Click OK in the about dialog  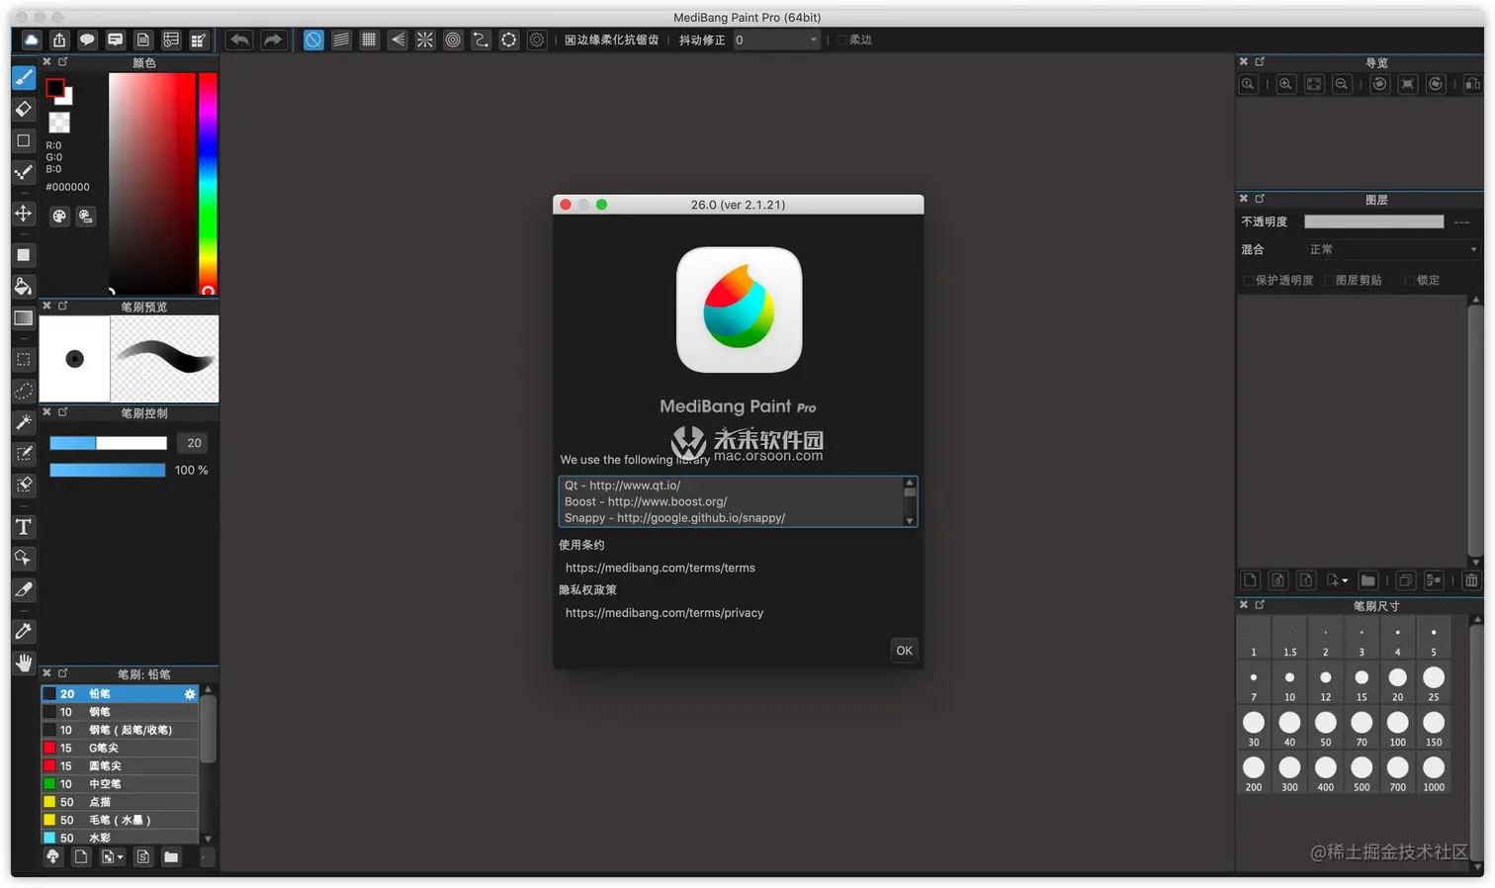tap(904, 651)
